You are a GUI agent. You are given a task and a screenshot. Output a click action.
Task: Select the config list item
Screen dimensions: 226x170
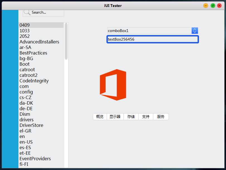[x=41, y=92]
